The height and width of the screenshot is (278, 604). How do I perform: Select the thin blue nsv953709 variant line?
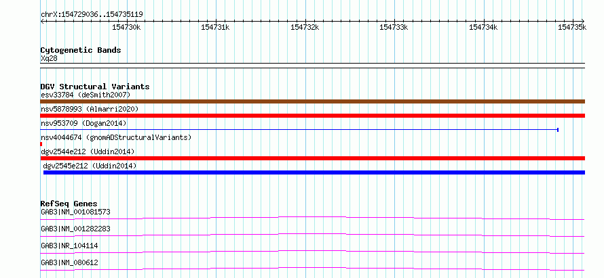click(x=299, y=130)
